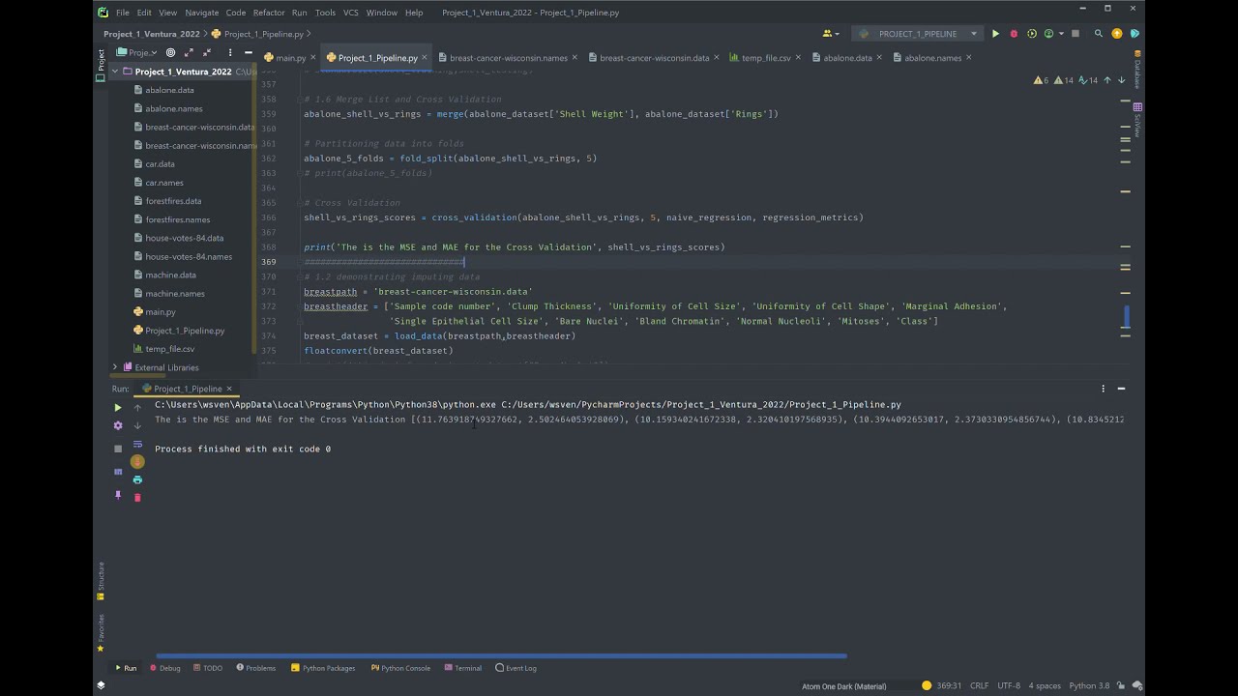Expand all icon in Project panel header
The height and width of the screenshot is (696, 1238).
(190, 52)
